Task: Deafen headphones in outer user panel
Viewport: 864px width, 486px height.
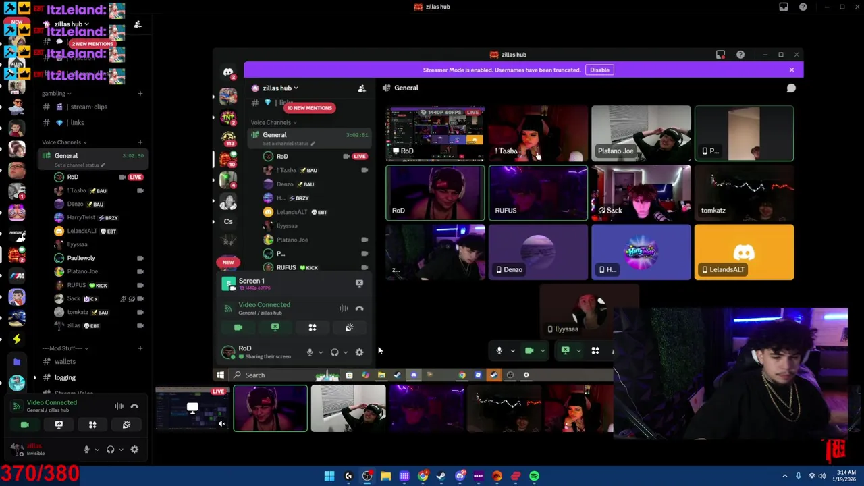Action: coord(111,450)
